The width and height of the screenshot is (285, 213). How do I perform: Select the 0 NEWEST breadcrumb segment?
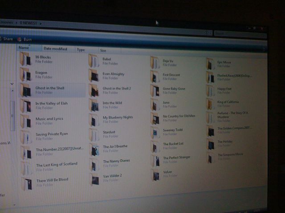tap(28, 23)
